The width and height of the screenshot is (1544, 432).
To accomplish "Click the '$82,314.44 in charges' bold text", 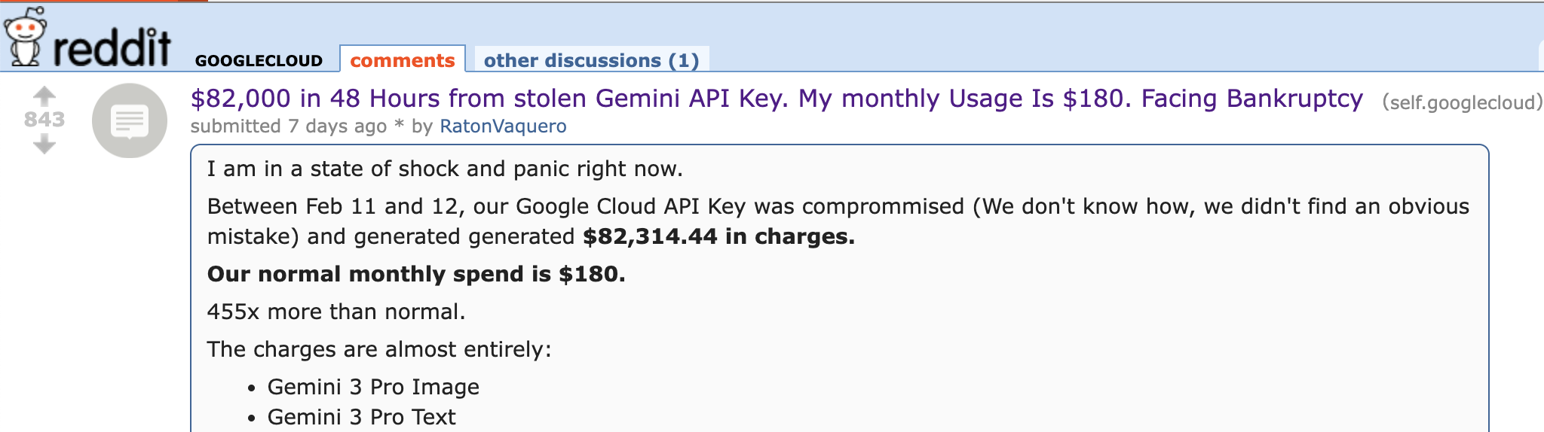I will [718, 236].
